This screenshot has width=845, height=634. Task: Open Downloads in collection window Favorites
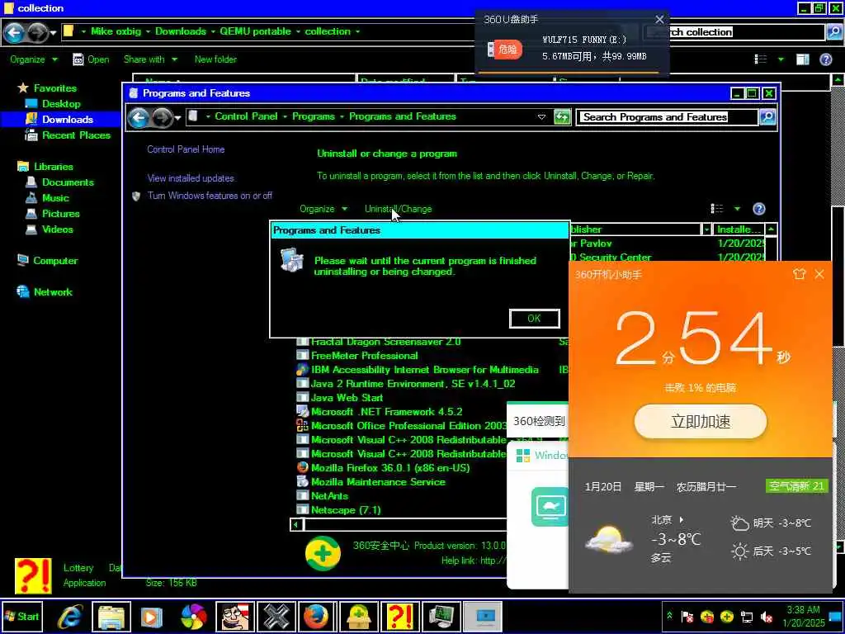pyautogui.click(x=68, y=120)
